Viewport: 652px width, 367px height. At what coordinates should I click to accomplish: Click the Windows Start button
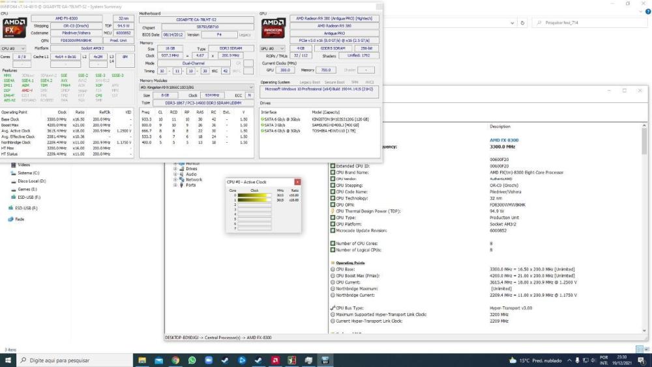point(8,360)
